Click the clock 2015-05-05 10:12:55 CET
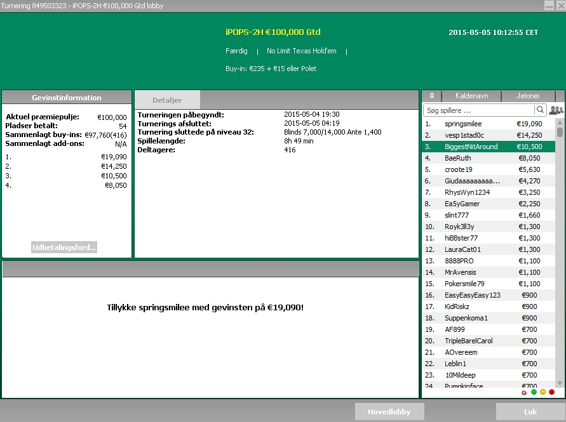The height and width of the screenshot is (422, 566). point(493,32)
